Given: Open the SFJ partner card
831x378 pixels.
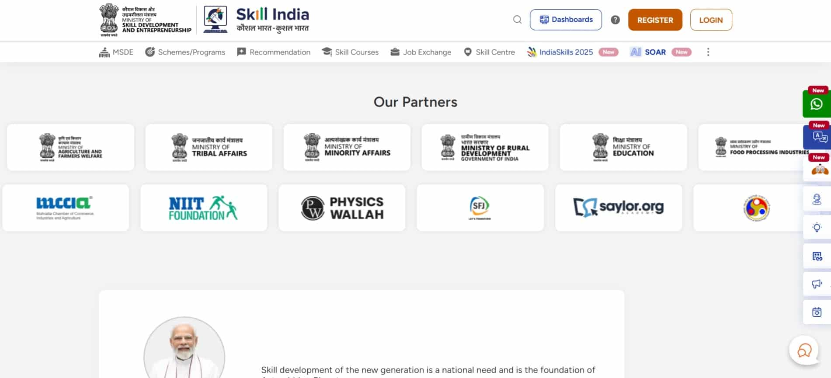Looking at the screenshot, I should [x=480, y=208].
